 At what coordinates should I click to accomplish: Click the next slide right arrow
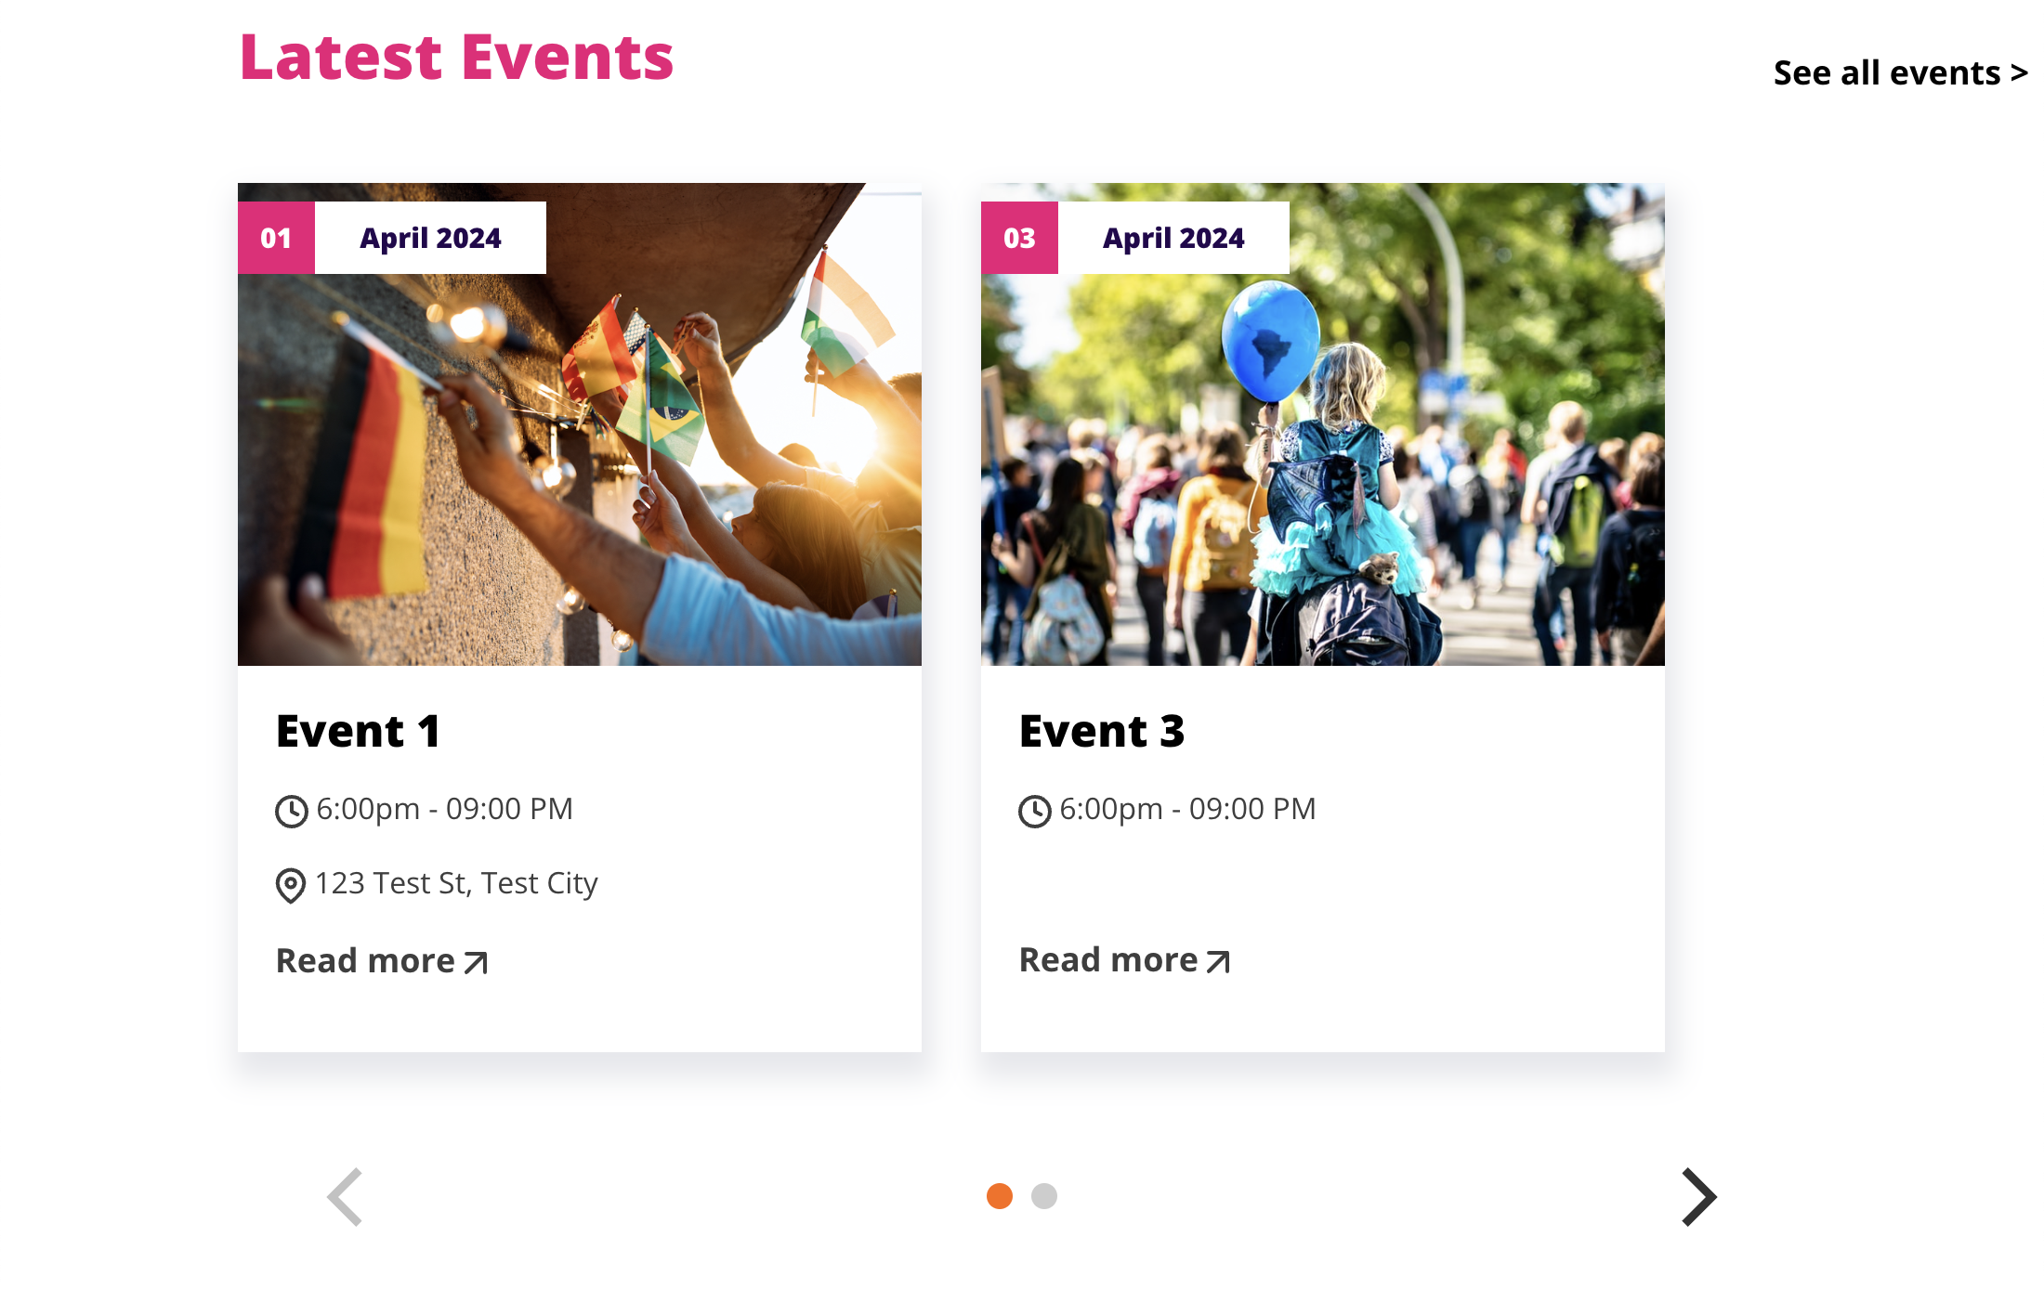[x=1698, y=1196]
